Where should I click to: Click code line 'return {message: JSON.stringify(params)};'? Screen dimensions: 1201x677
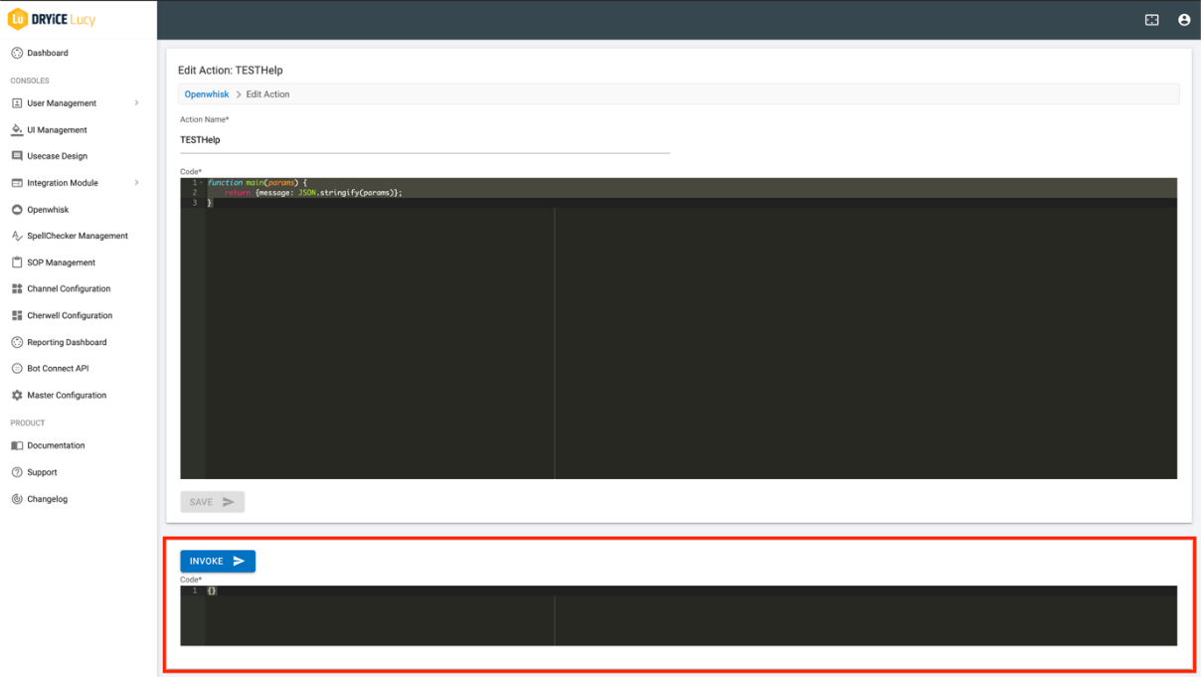(313, 193)
